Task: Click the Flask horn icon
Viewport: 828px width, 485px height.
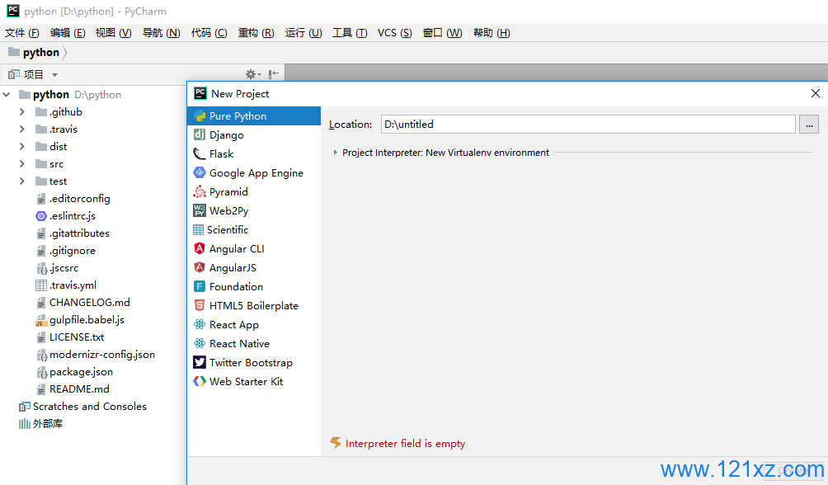Action: point(200,153)
